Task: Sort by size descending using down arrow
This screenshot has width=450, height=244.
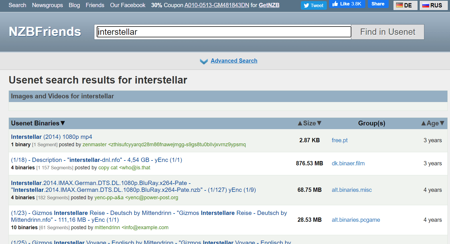Action: coord(319,123)
